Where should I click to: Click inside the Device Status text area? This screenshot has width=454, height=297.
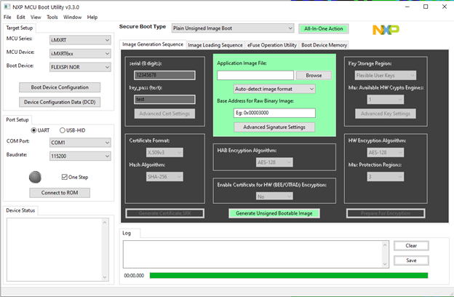[54, 250]
